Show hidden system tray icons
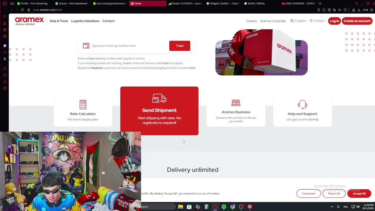 pos(332,207)
